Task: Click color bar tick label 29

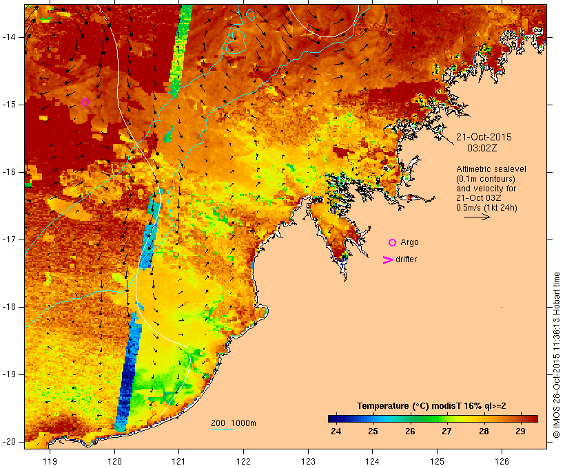Action: (x=521, y=431)
